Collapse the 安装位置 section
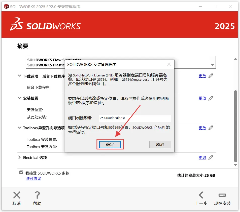The width and height of the screenshot is (240, 212). pos(19,98)
